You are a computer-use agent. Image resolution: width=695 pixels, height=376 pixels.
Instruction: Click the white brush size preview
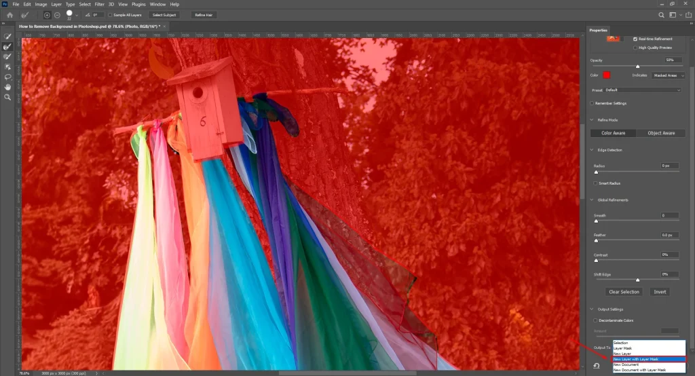pos(69,14)
